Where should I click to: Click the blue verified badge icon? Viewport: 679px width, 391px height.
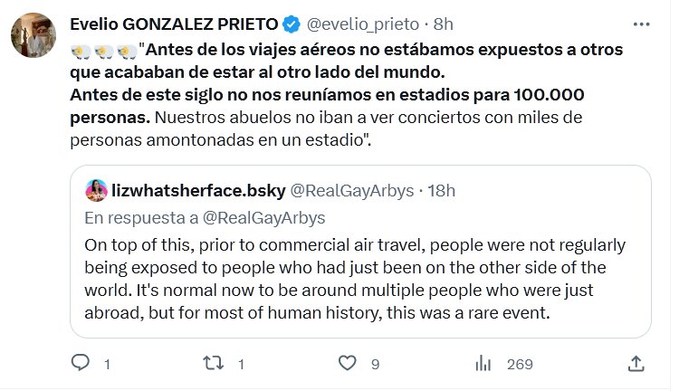coord(268,23)
